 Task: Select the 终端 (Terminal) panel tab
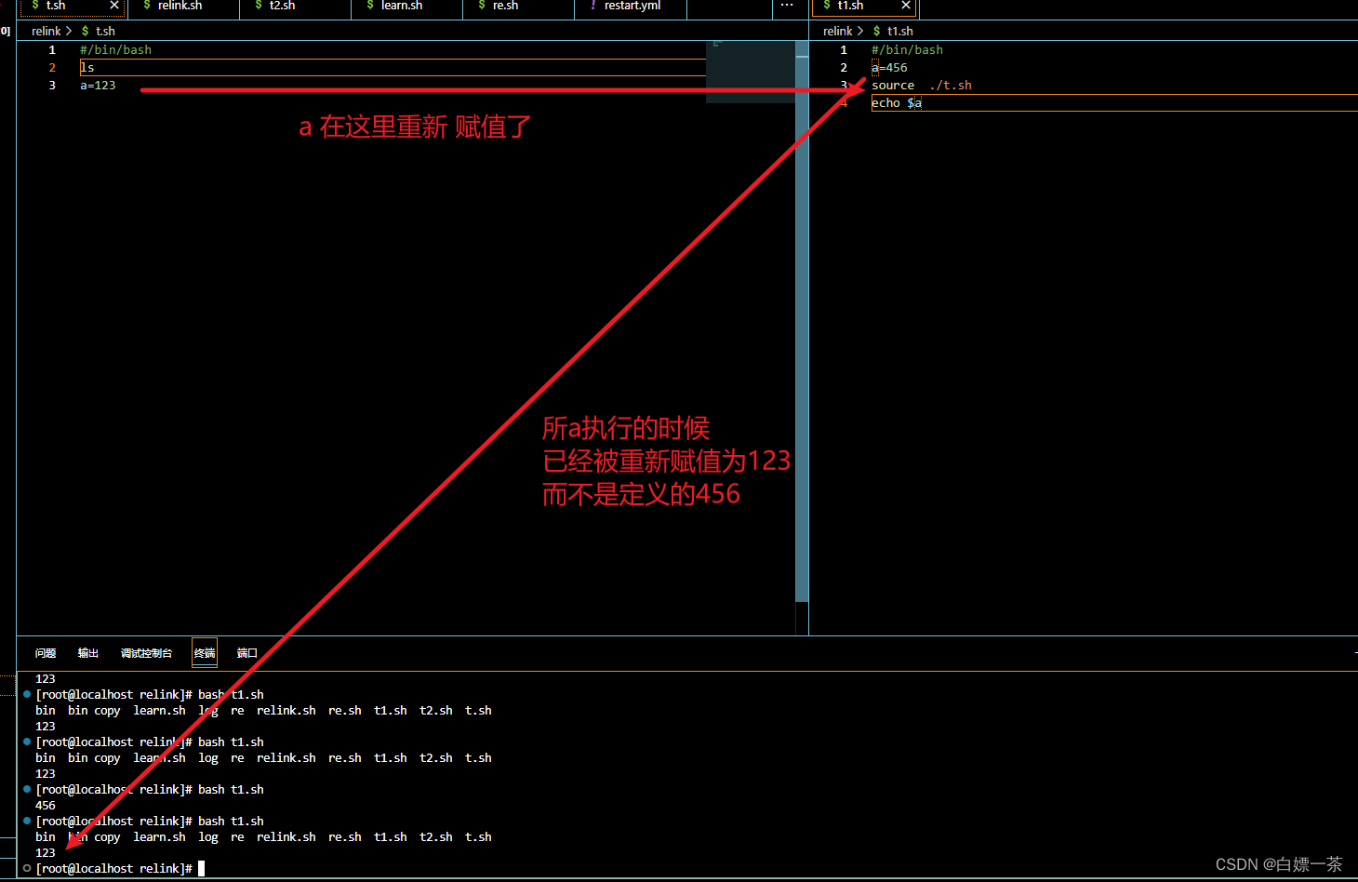[205, 653]
